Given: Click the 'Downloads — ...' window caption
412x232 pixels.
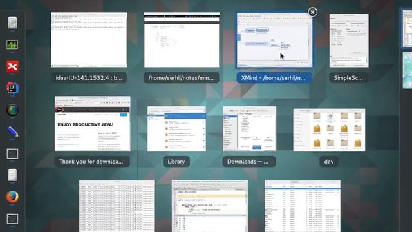Looking at the screenshot, I should coord(249,162).
